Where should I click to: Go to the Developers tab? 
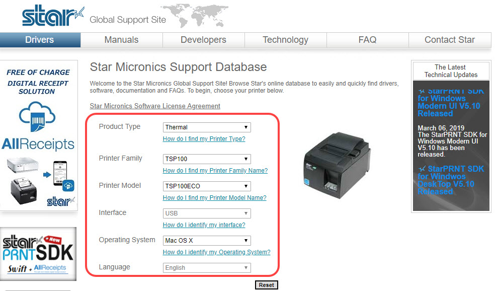click(x=204, y=40)
